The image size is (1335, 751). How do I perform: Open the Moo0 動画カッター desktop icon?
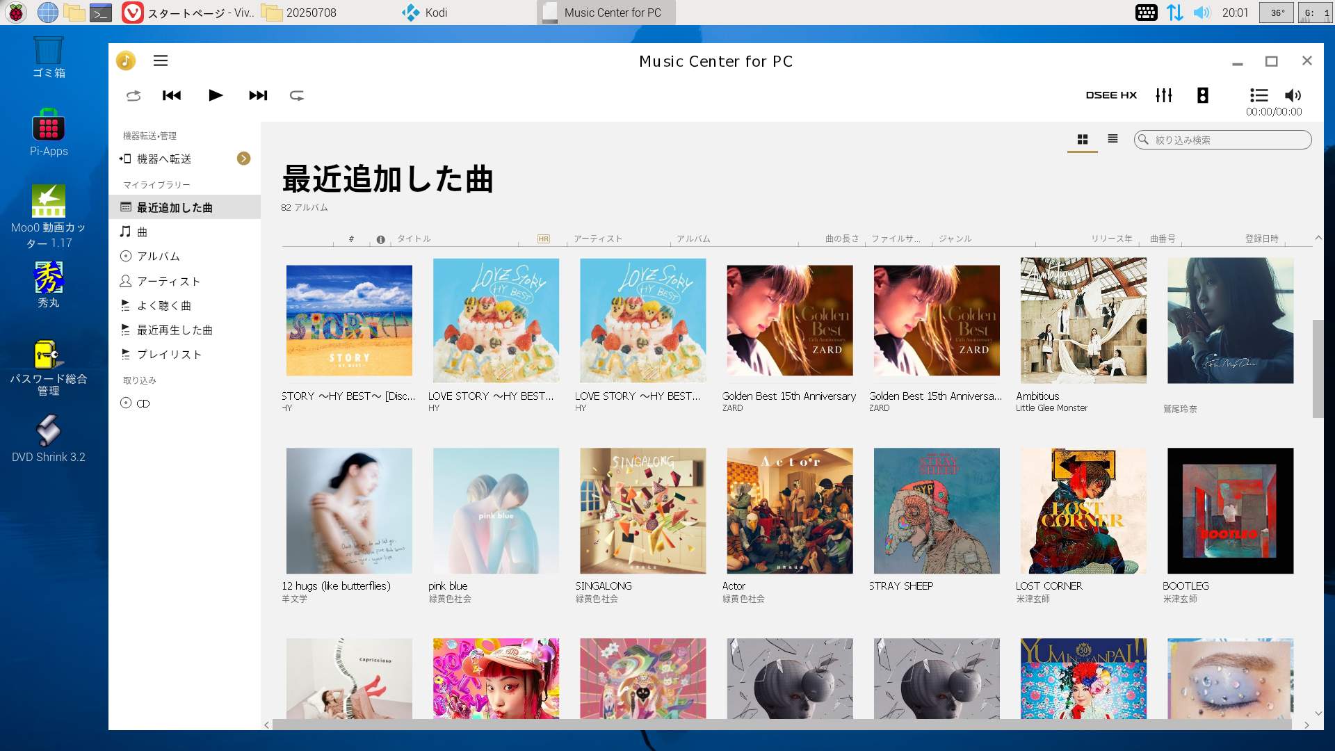[x=49, y=217]
